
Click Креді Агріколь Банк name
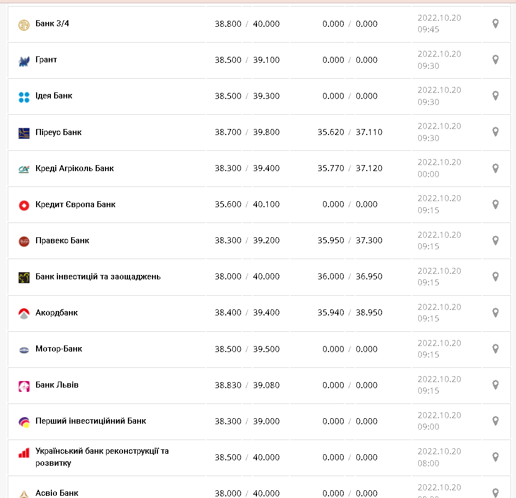tap(74, 168)
